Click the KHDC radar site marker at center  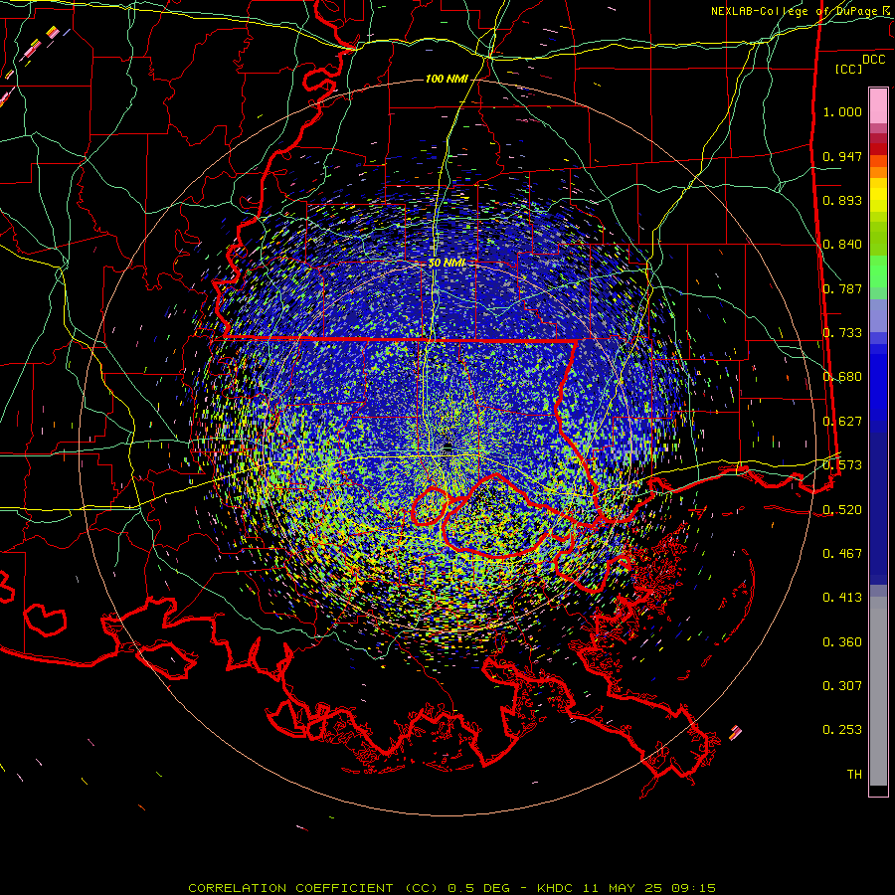(x=447, y=446)
